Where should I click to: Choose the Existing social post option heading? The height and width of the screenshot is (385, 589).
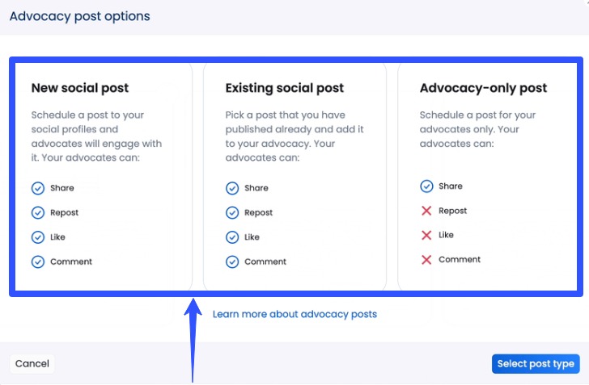[x=284, y=88]
